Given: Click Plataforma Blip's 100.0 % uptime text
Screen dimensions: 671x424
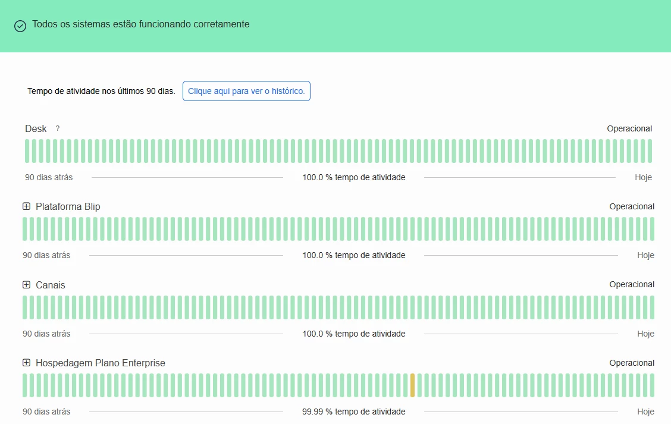Looking at the screenshot, I should point(354,256).
